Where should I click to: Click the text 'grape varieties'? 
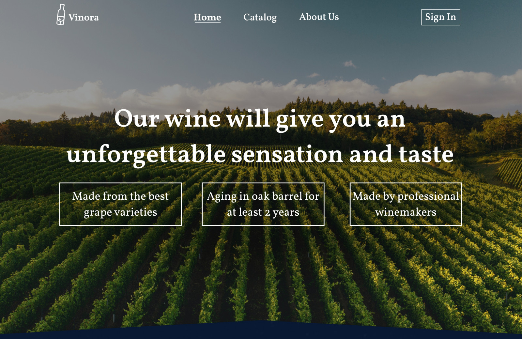pyautogui.click(x=120, y=212)
